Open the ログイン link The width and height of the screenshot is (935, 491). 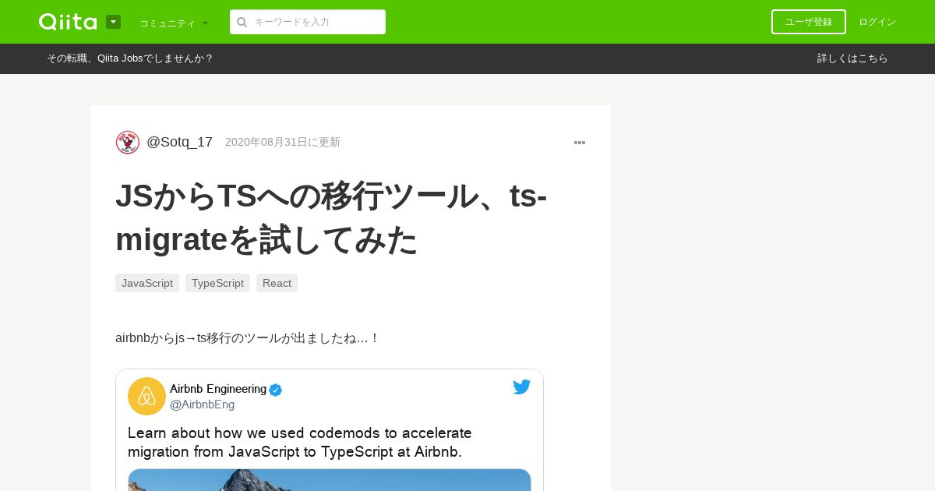click(x=877, y=22)
